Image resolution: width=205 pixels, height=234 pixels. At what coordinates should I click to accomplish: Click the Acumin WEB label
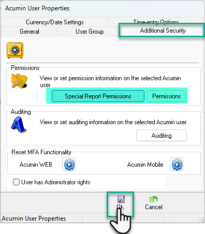click(36, 165)
